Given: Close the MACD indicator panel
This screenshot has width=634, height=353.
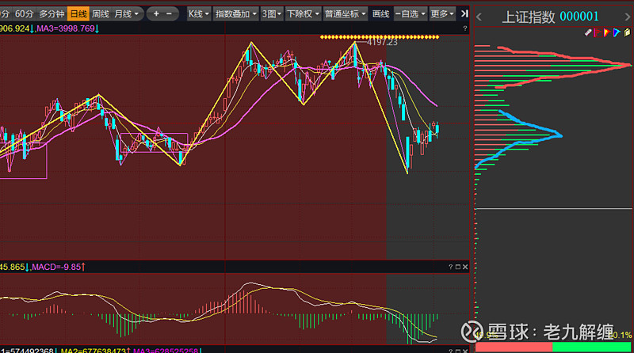Looking at the screenshot, I should (465, 267).
